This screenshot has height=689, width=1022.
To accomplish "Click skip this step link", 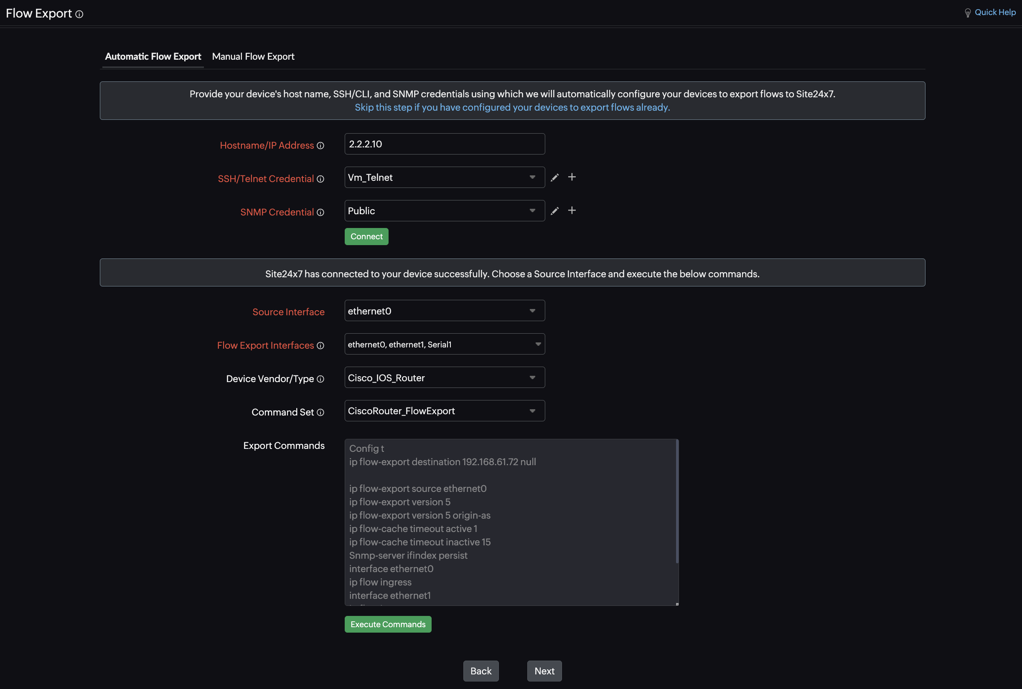I will pos(512,107).
